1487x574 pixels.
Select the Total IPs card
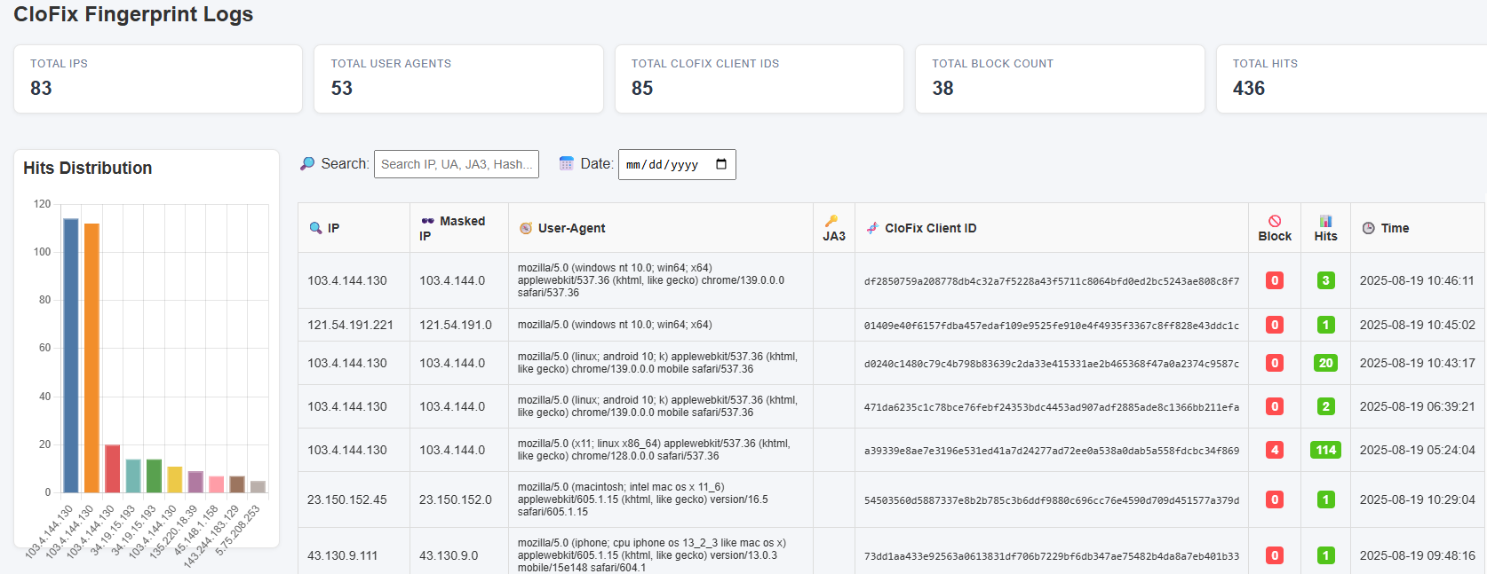tap(158, 79)
